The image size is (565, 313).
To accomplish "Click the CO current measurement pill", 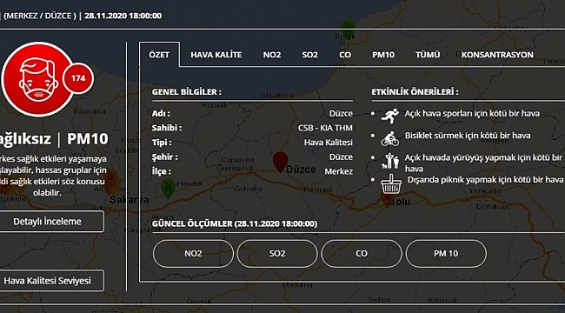I will coord(362,254).
